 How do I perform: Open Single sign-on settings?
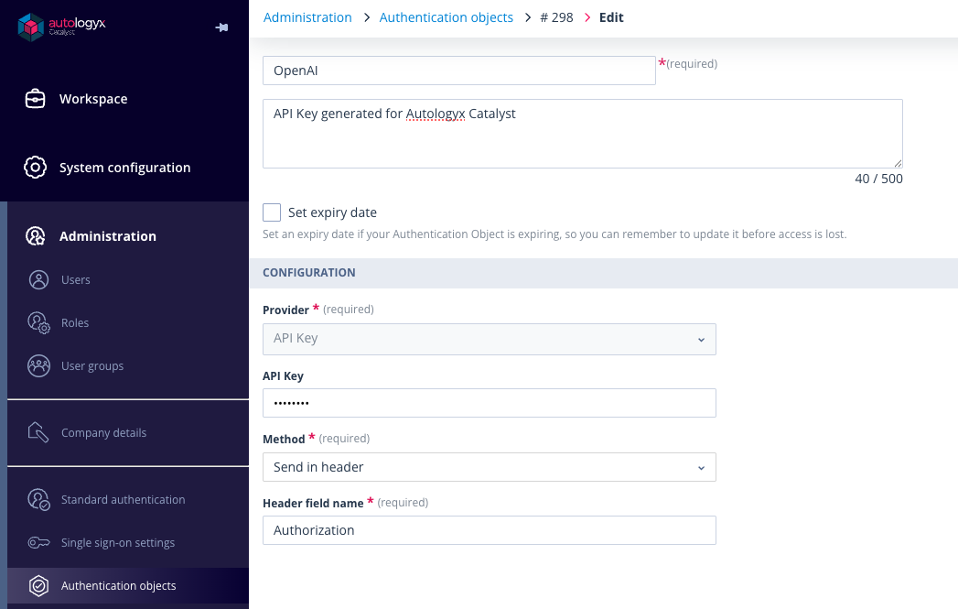(x=118, y=543)
